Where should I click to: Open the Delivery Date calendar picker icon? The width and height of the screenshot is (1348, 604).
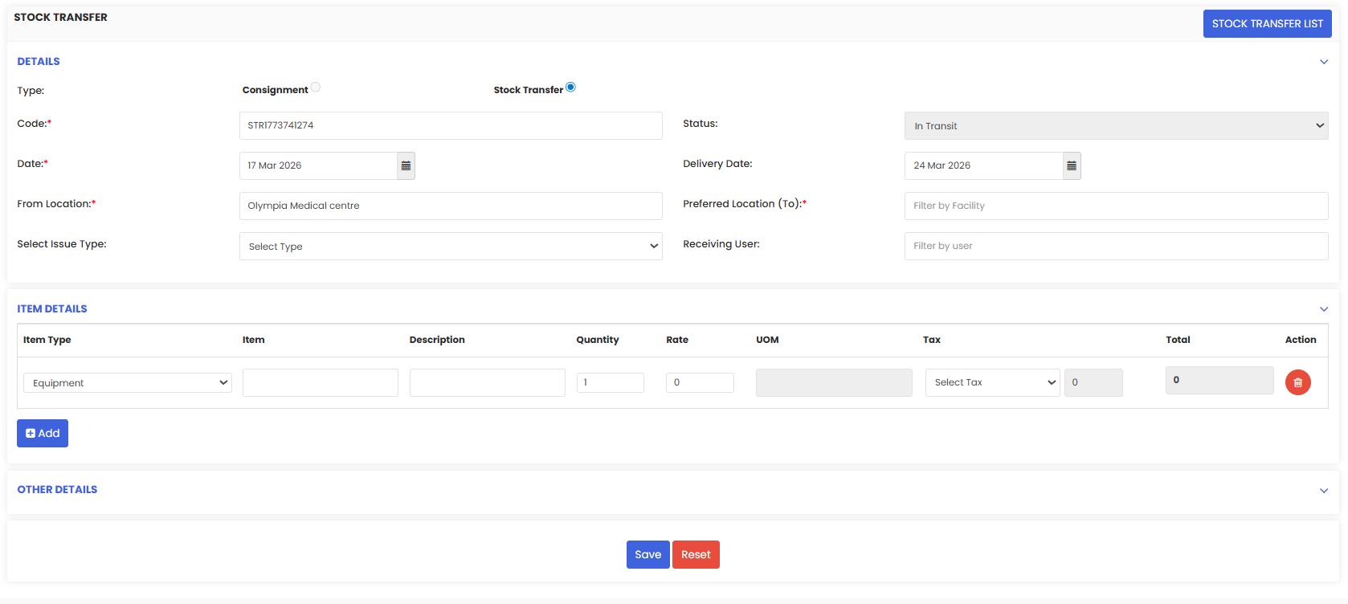pyautogui.click(x=1072, y=165)
